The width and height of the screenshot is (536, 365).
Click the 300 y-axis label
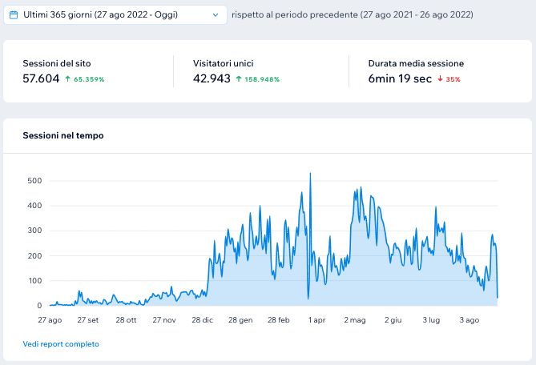[x=34, y=231]
